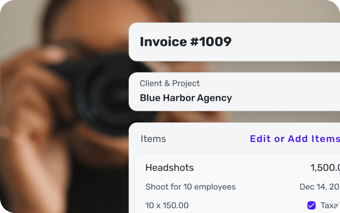Click the Invoice #1009 title text
The width and height of the screenshot is (340, 213).
(185, 42)
